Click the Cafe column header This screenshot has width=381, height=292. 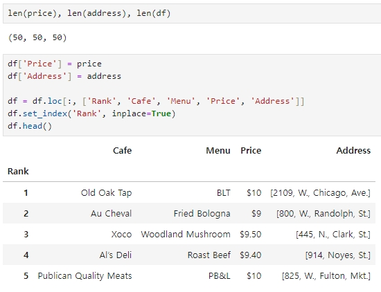(x=122, y=150)
